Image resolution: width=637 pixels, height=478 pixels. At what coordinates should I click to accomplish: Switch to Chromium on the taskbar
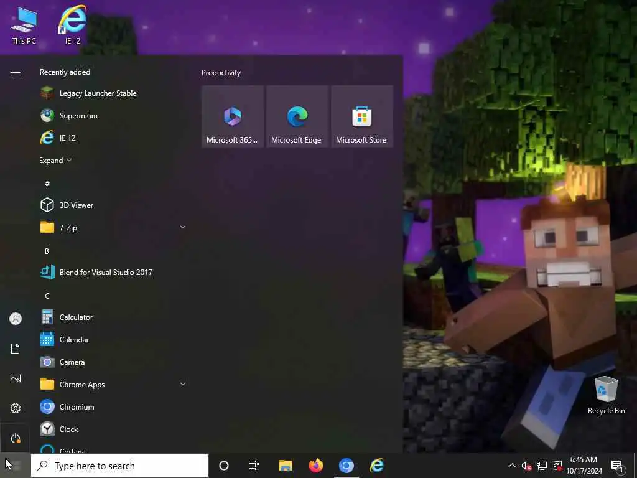click(x=346, y=466)
